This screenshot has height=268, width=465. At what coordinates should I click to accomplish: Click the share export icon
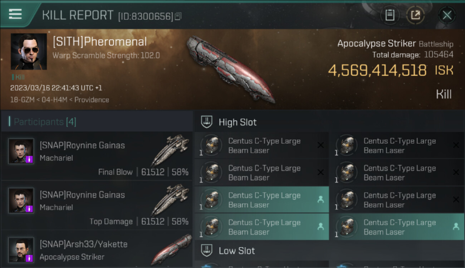point(415,15)
